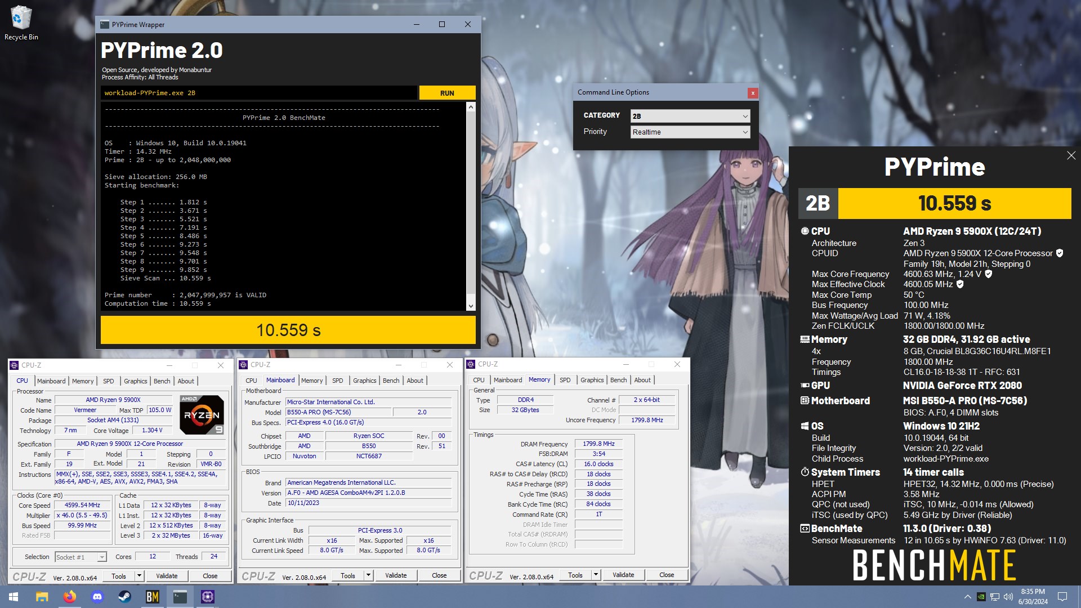Click Validate in the Mainboard window
Screen dimensions: 1081x608
(x=396, y=575)
